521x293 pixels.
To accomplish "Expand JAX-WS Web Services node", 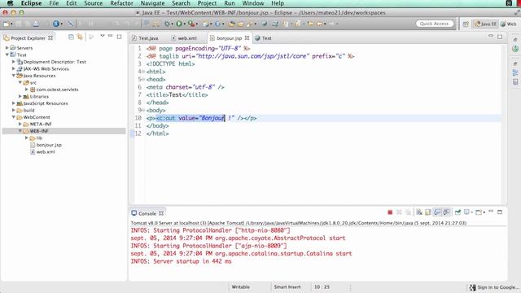I will pyautogui.click(x=13, y=68).
